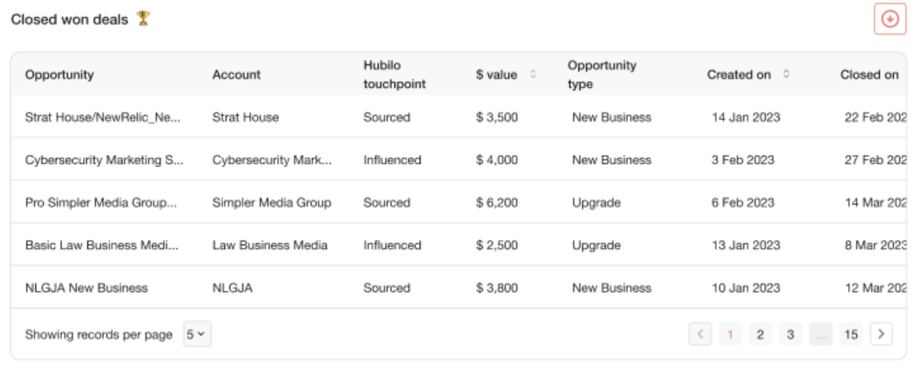Select the Law Business Media account

[x=270, y=245]
